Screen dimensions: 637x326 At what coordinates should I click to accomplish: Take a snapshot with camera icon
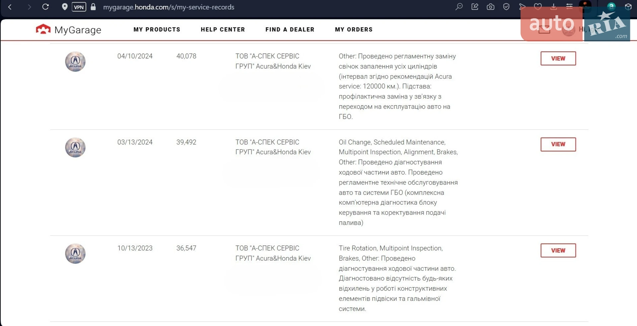click(490, 7)
